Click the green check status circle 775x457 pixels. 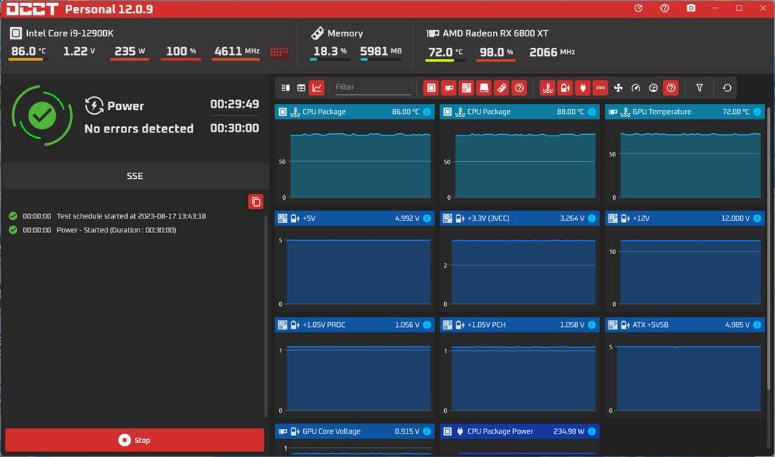pos(42,115)
